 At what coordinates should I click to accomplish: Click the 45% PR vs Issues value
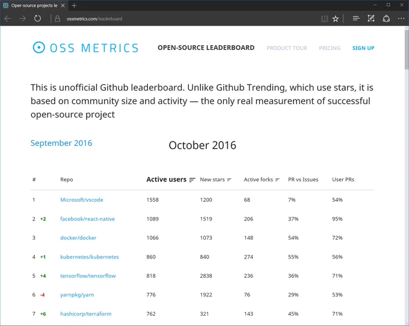tap(293, 314)
